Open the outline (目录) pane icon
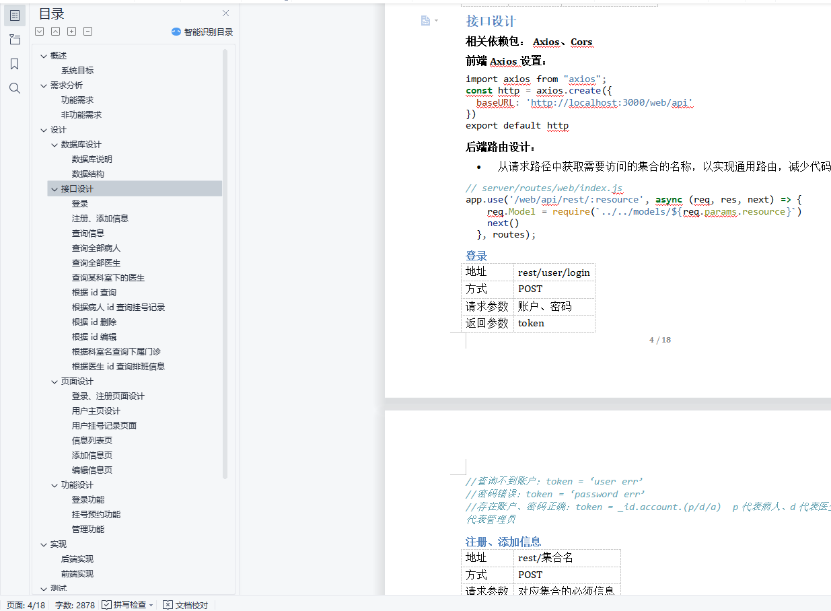831x611 pixels. coord(15,15)
